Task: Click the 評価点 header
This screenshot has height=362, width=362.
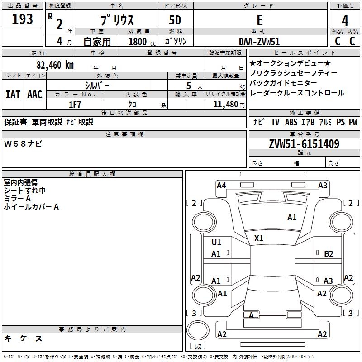Action: tap(345, 6)
